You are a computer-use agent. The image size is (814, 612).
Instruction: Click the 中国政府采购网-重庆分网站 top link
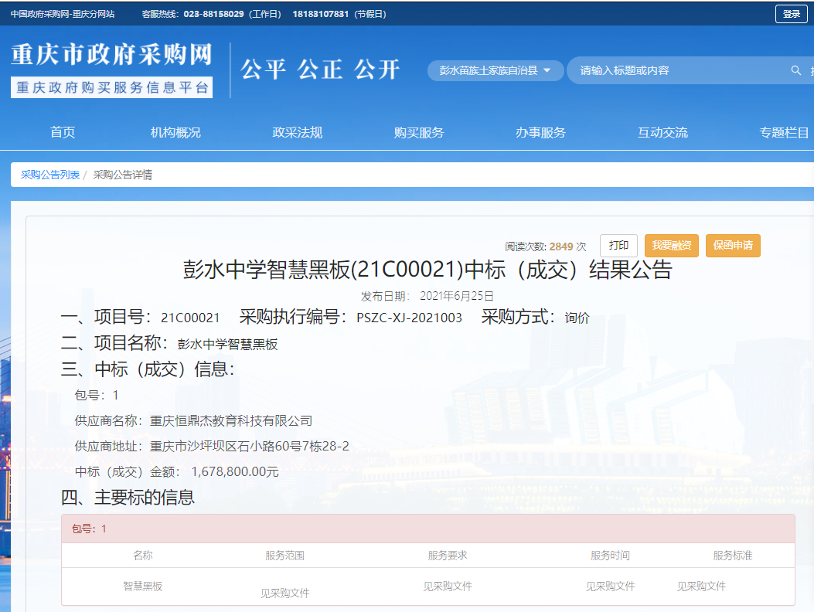63,14
